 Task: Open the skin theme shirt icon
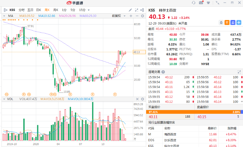click(208, 3)
